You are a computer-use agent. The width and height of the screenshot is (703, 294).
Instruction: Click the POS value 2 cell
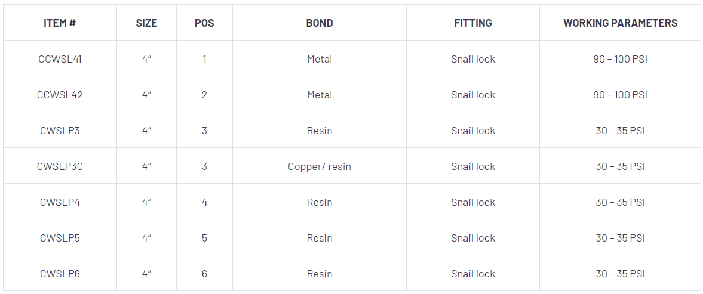tap(204, 95)
